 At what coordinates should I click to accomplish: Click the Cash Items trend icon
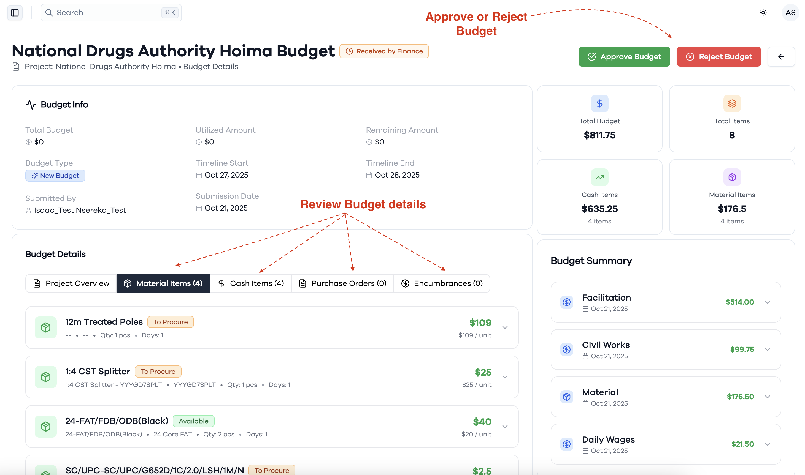click(599, 177)
